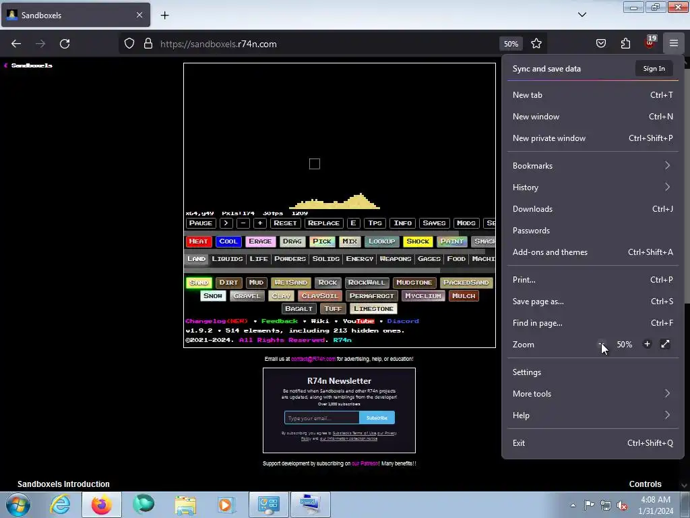
Task: Select New tab menu entry
Action: tap(593, 94)
